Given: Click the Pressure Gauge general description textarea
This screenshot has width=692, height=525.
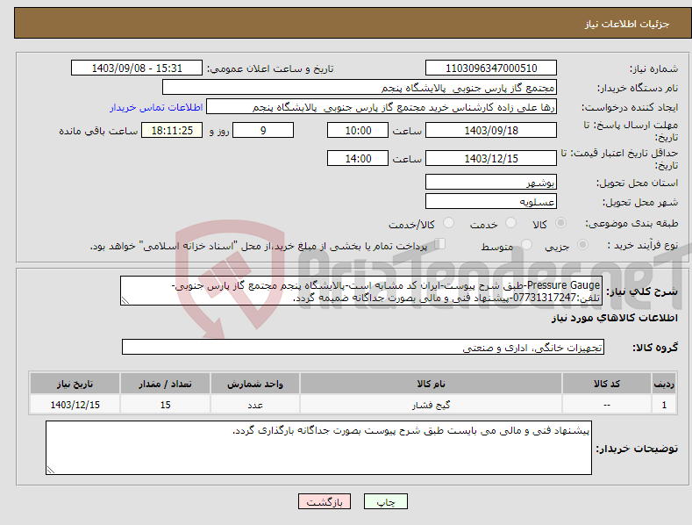Looking at the screenshot, I should click(361, 291).
